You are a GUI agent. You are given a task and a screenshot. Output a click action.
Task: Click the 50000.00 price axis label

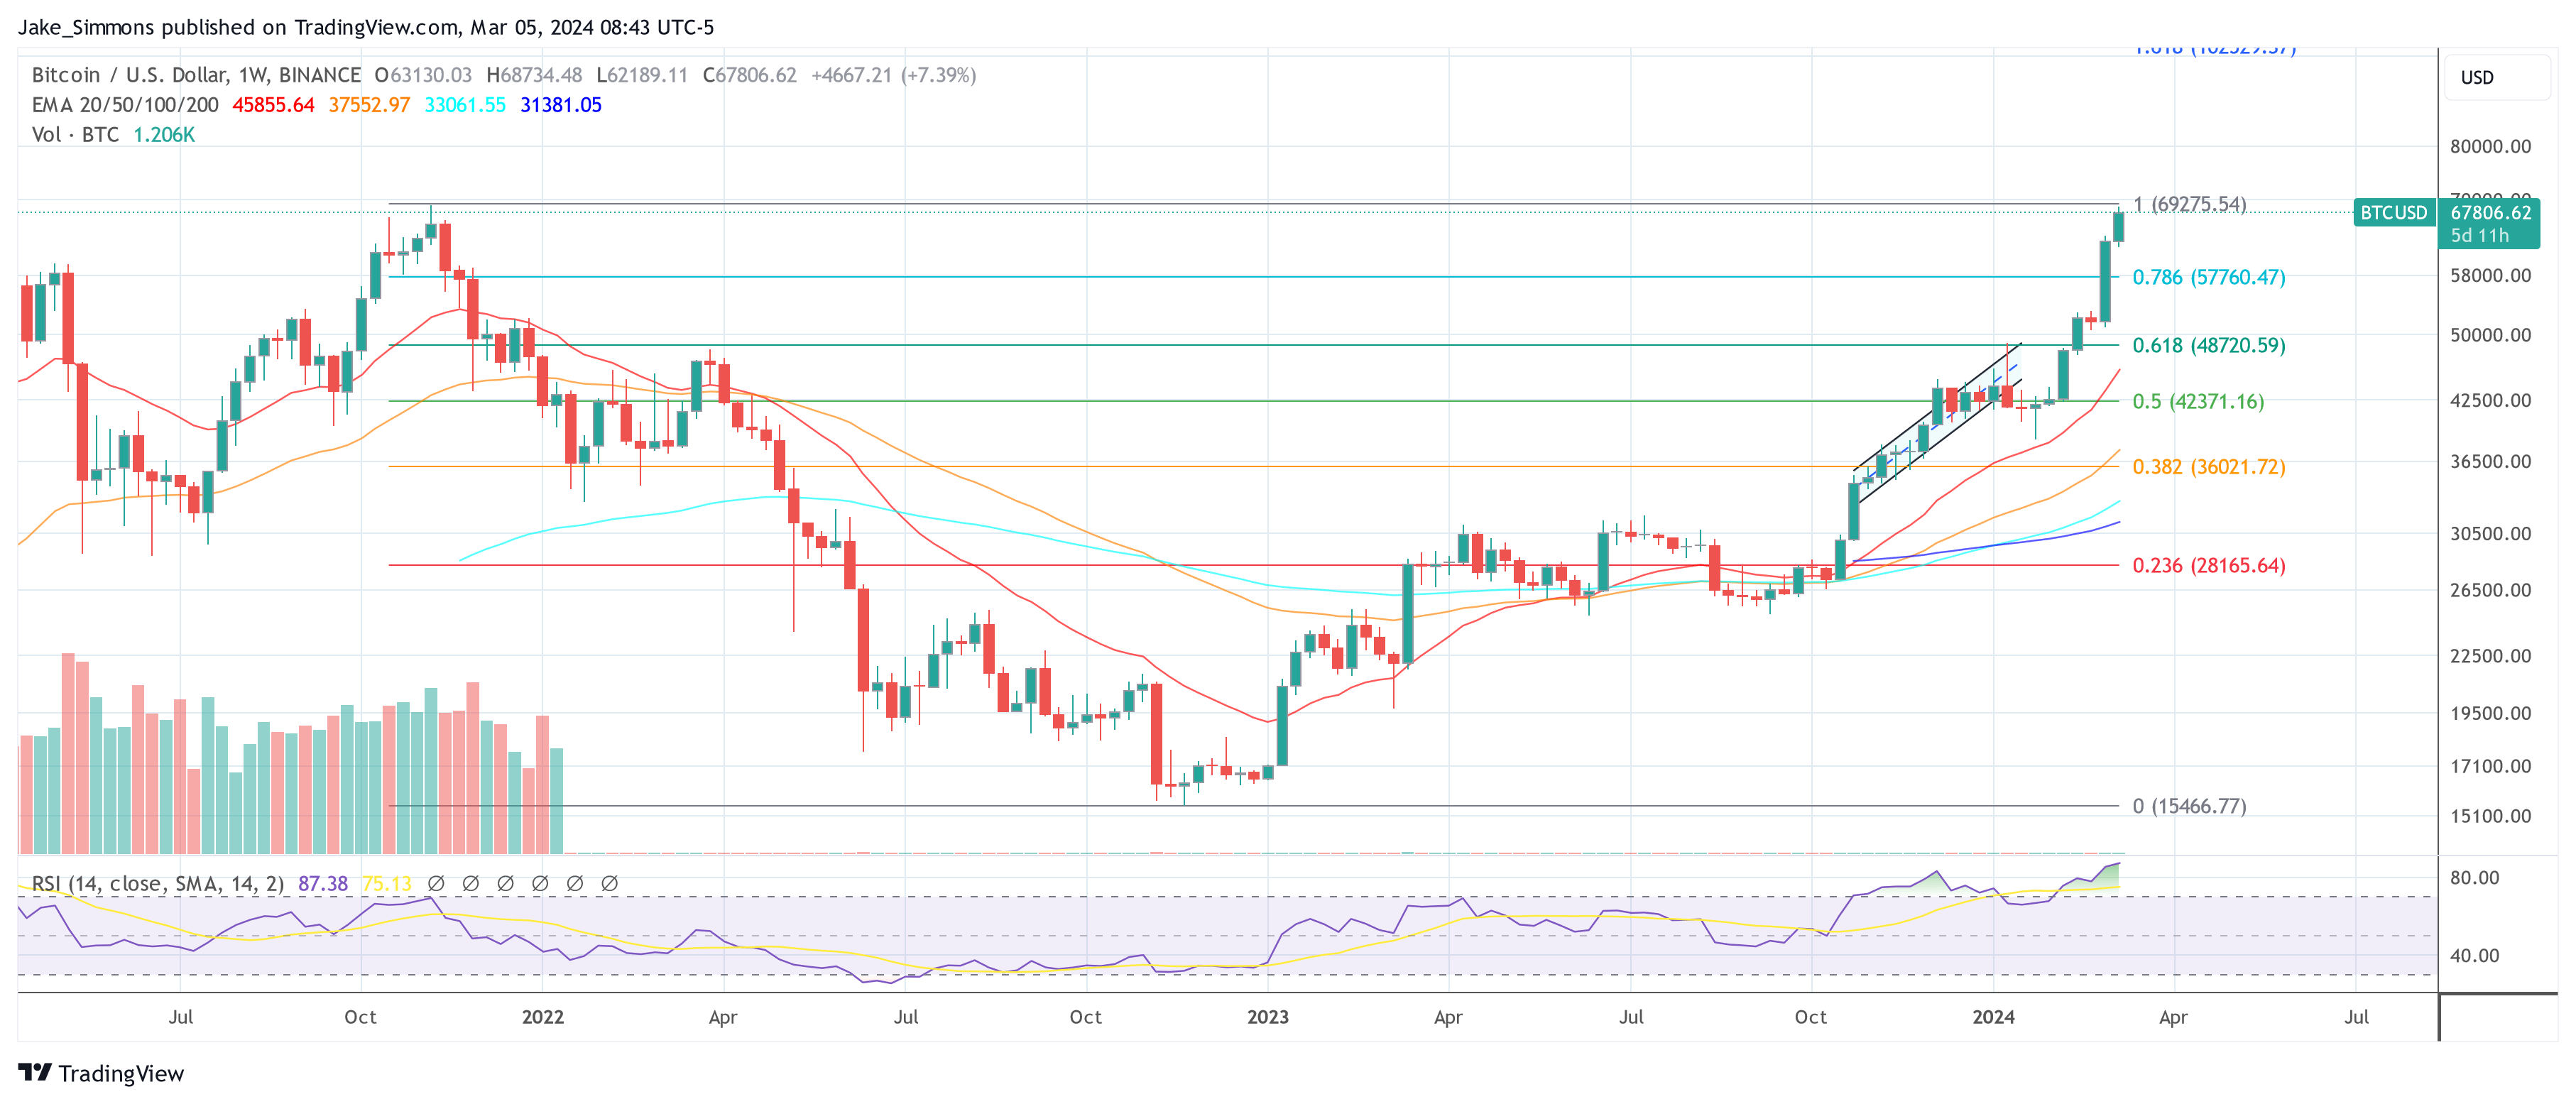(2490, 335)
